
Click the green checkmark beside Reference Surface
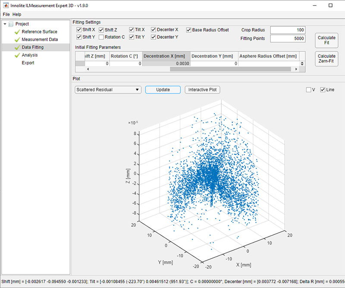17,32
